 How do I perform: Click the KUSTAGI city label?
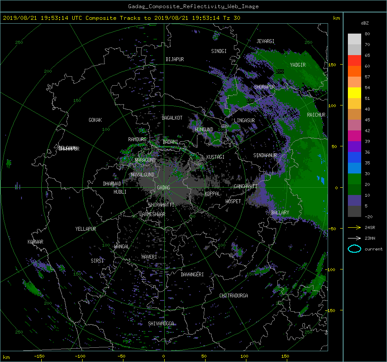tap(215, 157)
